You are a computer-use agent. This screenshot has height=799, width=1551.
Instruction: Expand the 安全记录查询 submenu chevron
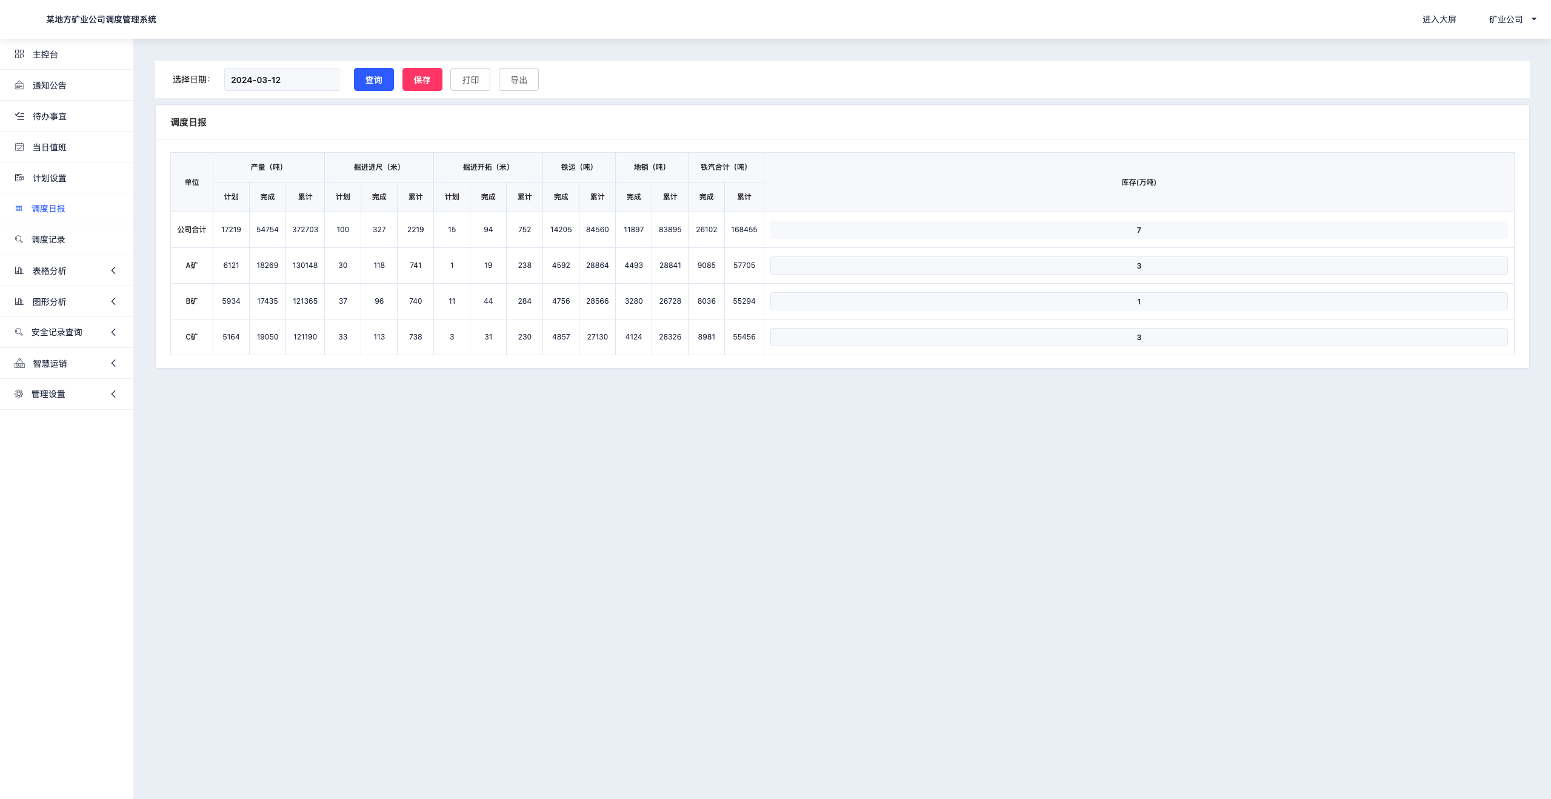click(x=113, y=332)
